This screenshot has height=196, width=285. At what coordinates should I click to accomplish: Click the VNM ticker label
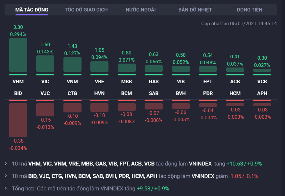click(72, 81)
